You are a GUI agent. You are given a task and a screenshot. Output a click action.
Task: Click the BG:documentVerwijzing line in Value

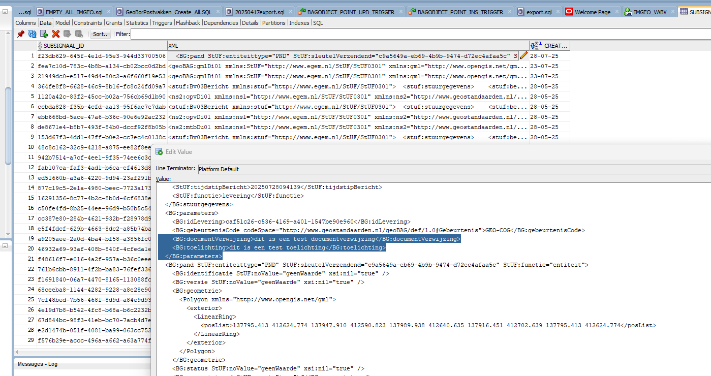[316, 239]
